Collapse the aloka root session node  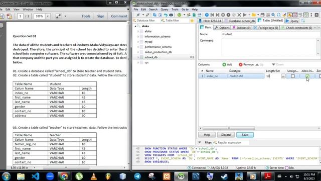pyautogui.click(x=135, y=26)
